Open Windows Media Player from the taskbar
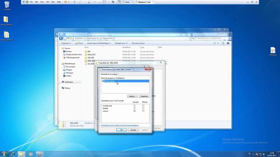The height and width of the screenshot is (157, 280). (31, 154)
